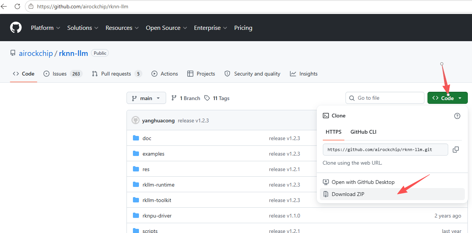Reload the page with the refresh icon
This screenshot has height=233, width=472.
tap(17, 6)
